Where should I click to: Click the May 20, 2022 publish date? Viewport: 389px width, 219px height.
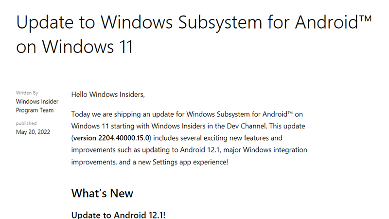coord(33,132)
